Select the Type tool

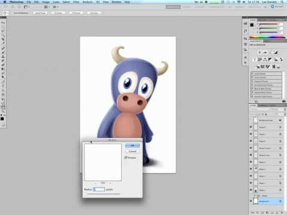click(x=4, y=86)
